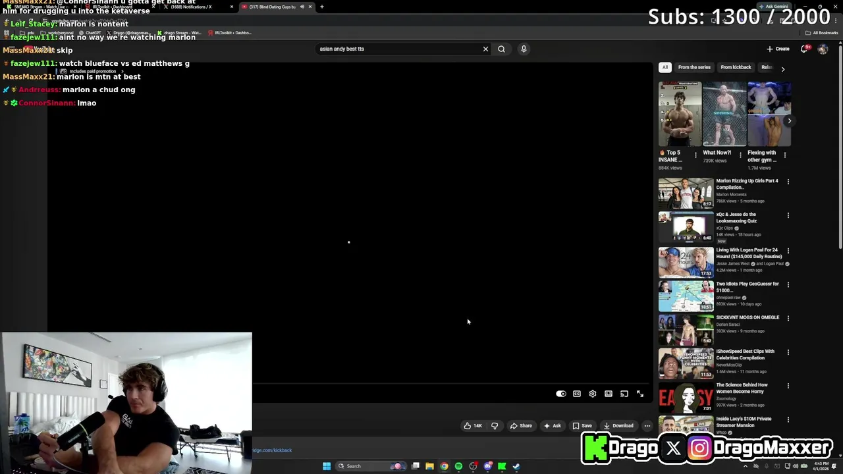This screenshot has width=843, height=474.
Task: Open options for 'xQc & Jesse' video
Action: (788, 215)
